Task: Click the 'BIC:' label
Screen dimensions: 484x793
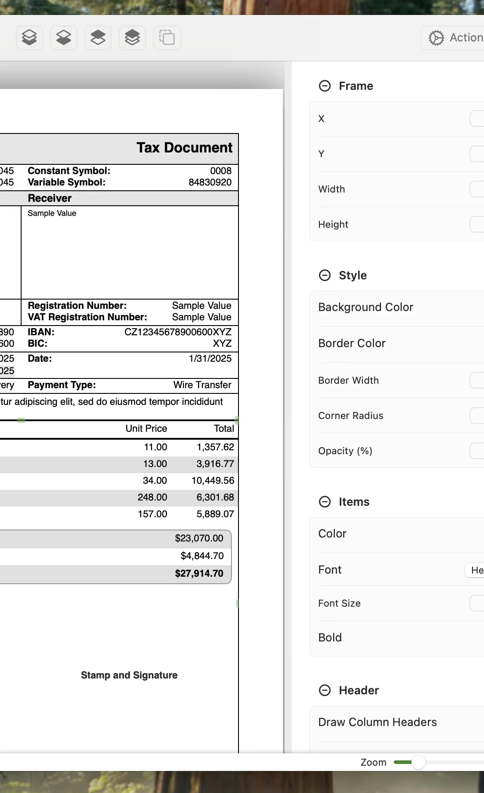Action: coord(37,344)
